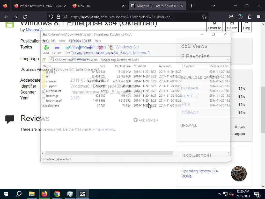Open the 7-Zip Tools menu
This screenshot has height=199, width=265.
click(88, 41)
